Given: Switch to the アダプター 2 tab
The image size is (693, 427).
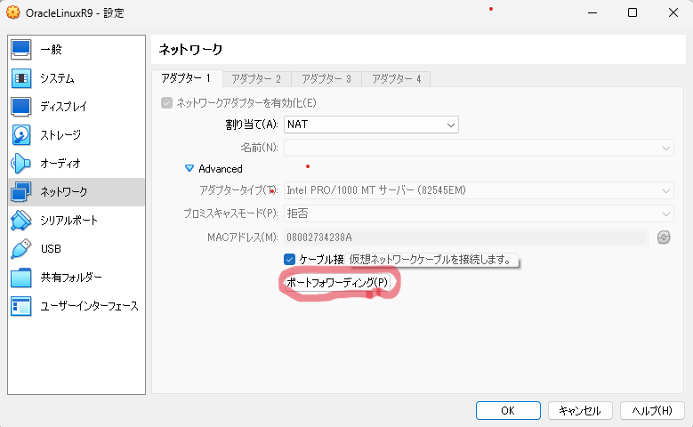Looking at the screenshot, I should click(x=256, y=79).
